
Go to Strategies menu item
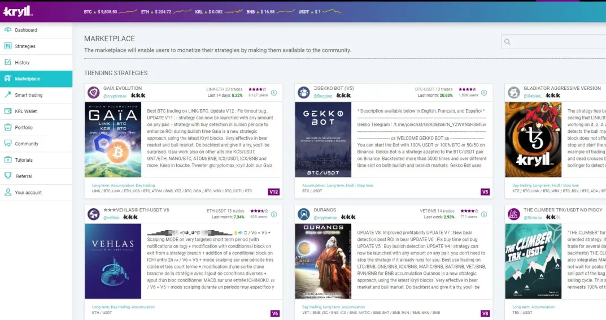click(x=36, y=46)
